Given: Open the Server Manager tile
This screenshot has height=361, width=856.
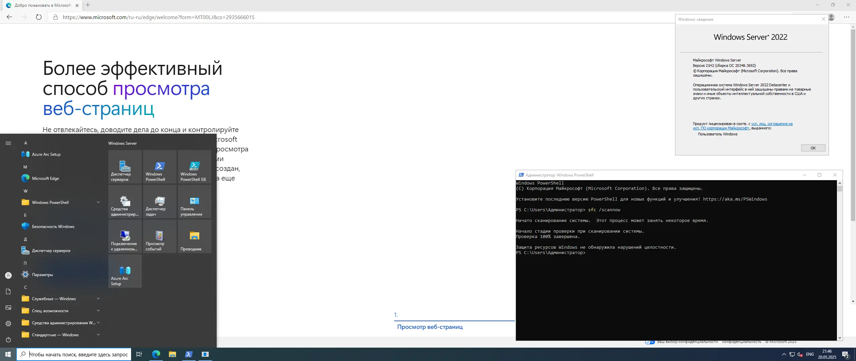Looking at the screenshot, I should click(125, 167).
